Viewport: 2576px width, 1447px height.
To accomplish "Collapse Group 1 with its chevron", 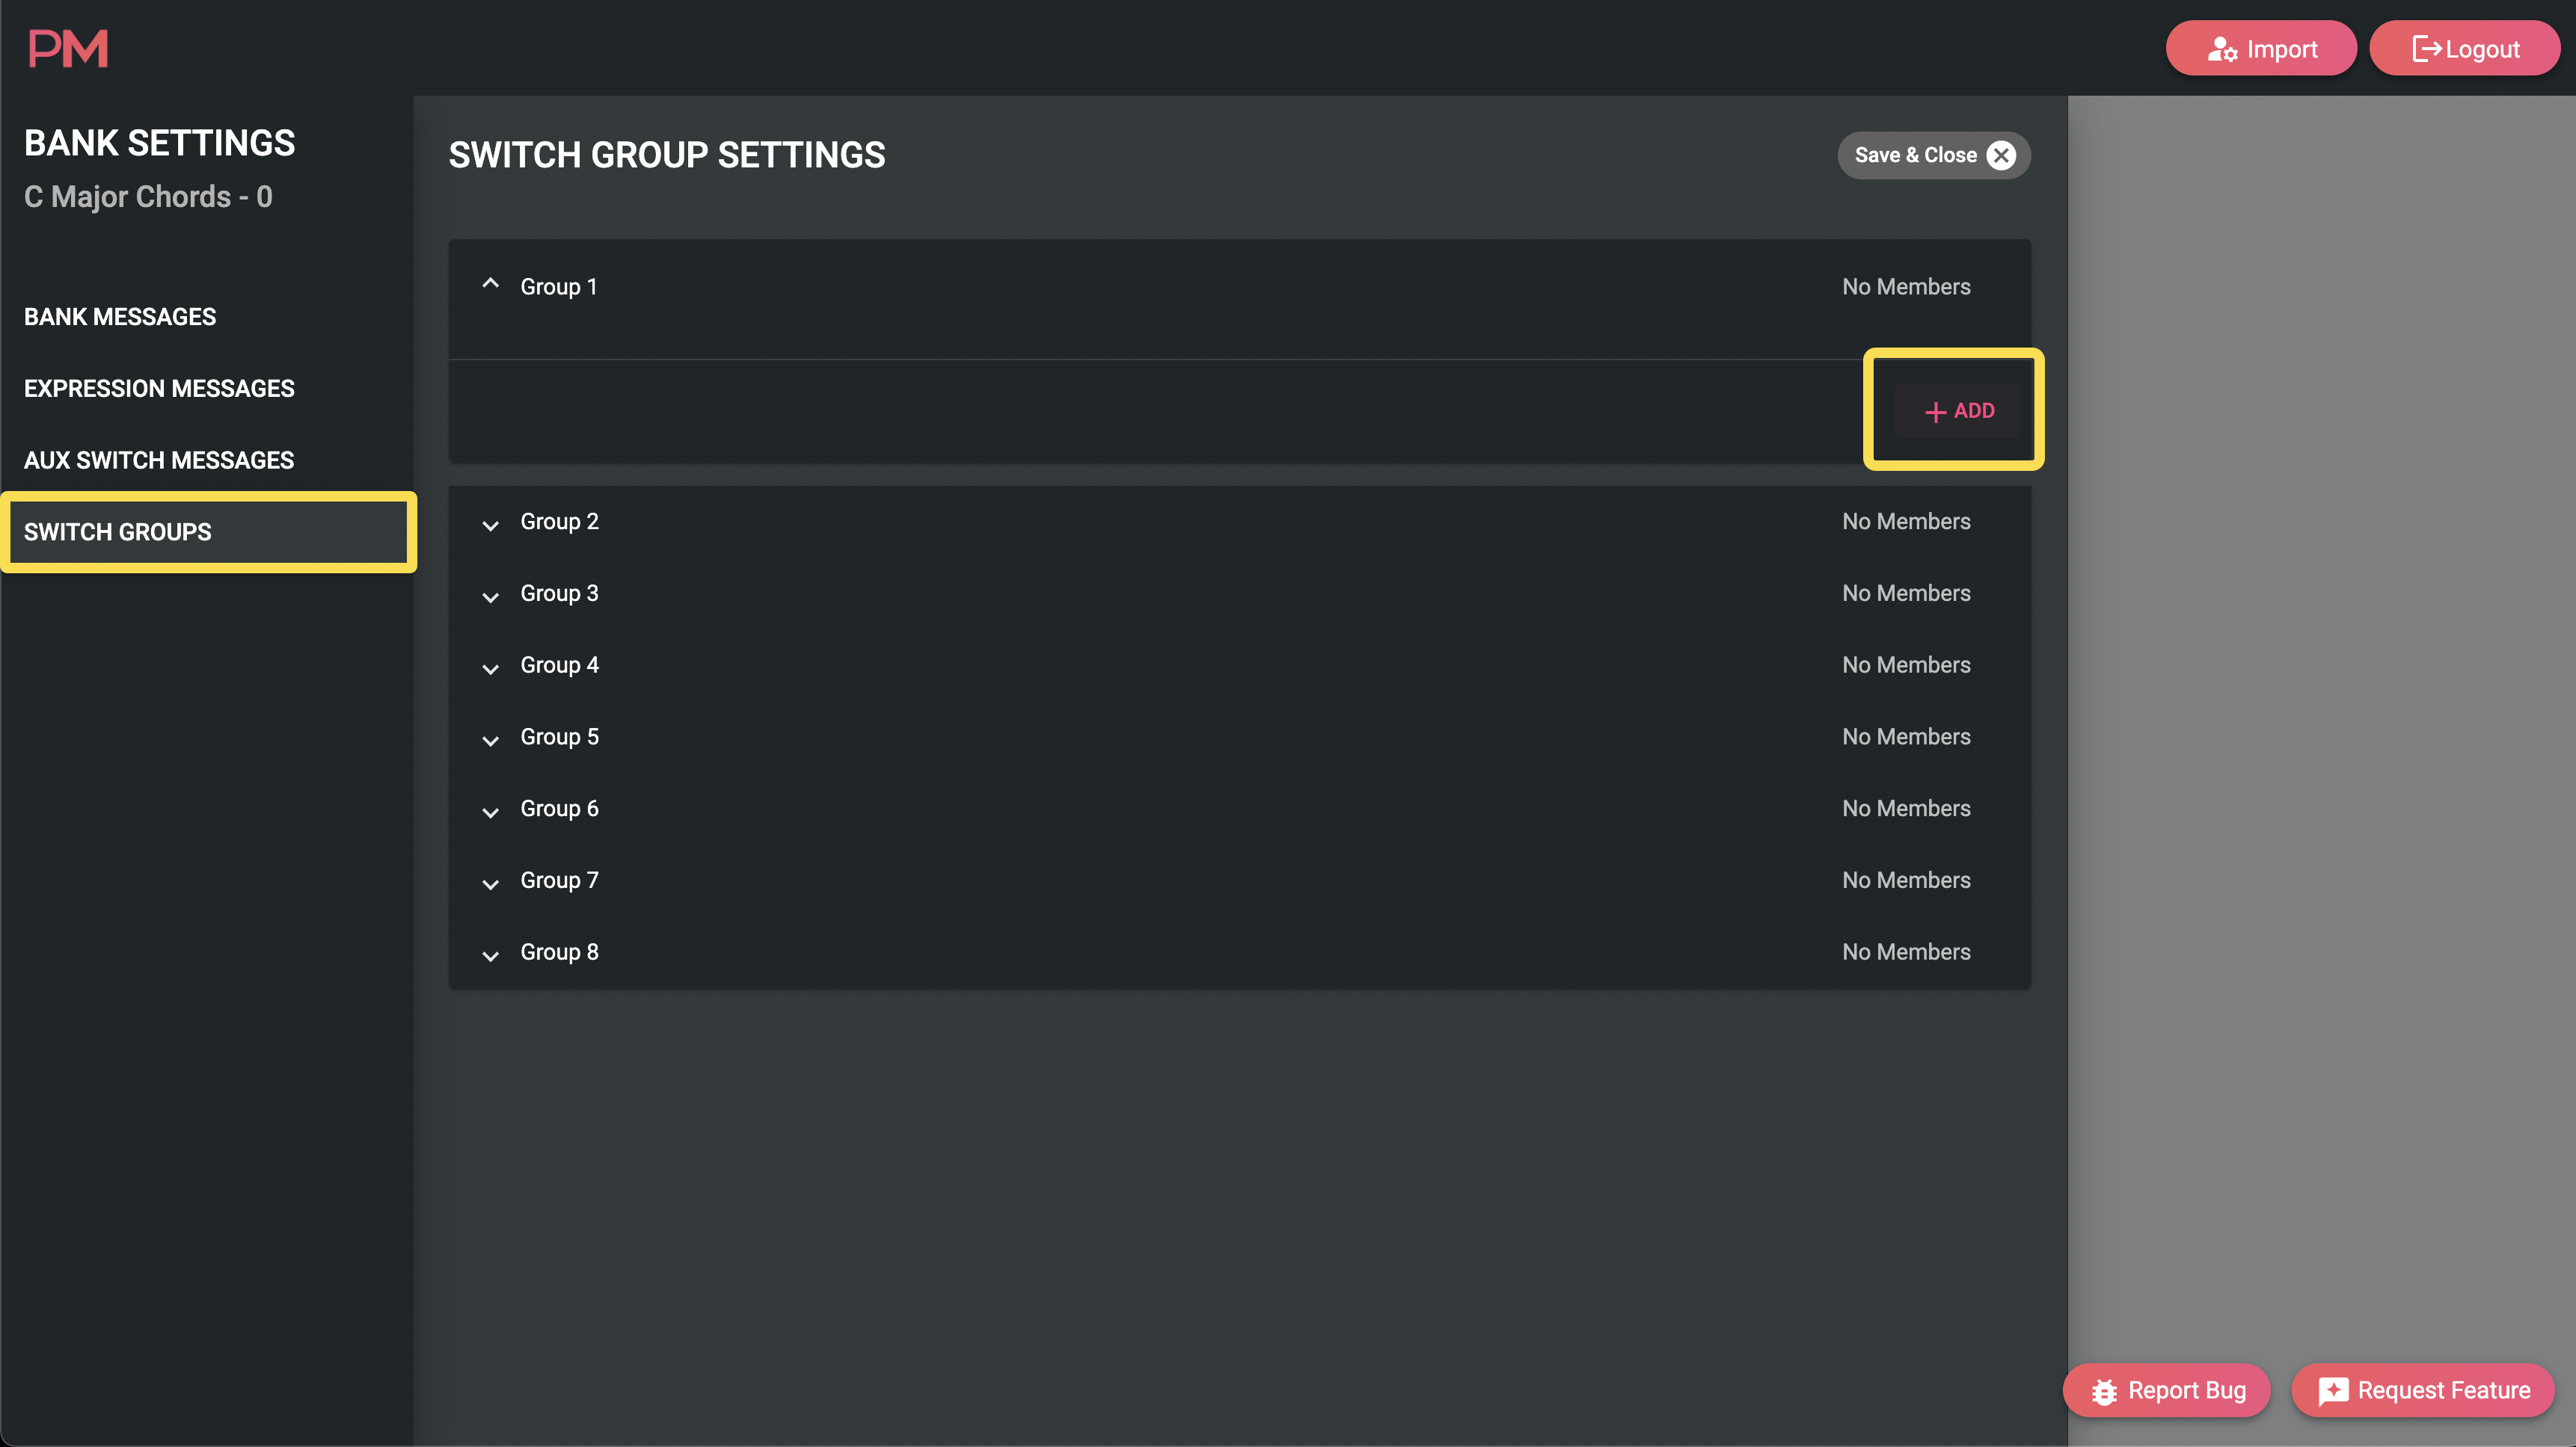I will pos(490,284).
